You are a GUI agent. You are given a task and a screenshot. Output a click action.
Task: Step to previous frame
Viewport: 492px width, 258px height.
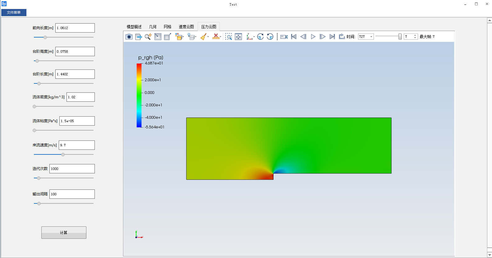303,37
